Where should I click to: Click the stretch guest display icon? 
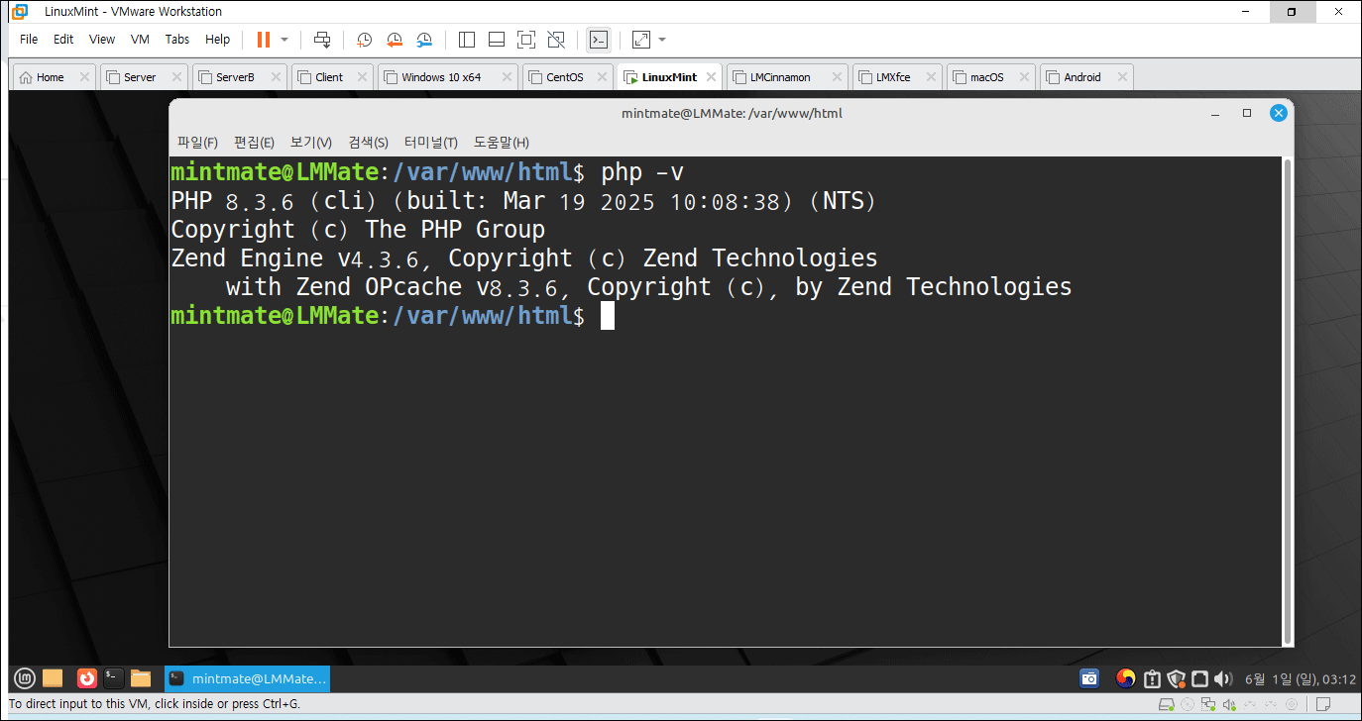coord(641,40)
